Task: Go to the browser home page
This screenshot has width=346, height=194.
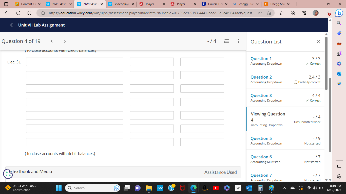Action: pyautogui.click(x=29, y=13)
